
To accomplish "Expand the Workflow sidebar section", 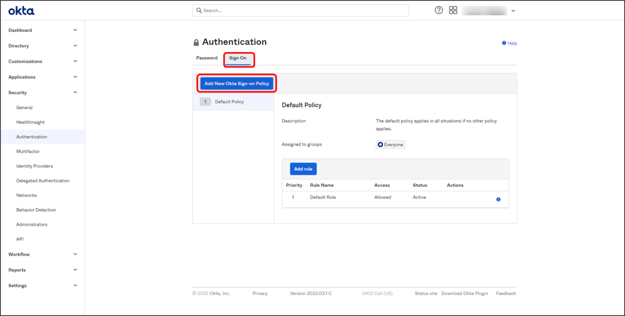I will (x=42, y=255).
